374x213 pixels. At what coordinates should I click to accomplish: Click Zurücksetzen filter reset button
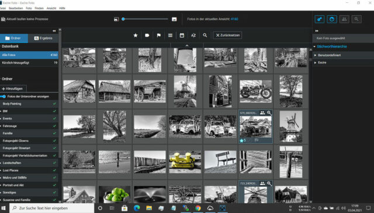click(227, 35)
